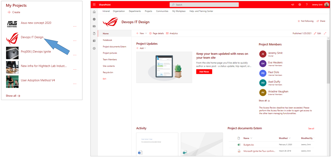Click Show all in My Projects panel
Viewport: 332px width, 158px height.
pos(13,96)
